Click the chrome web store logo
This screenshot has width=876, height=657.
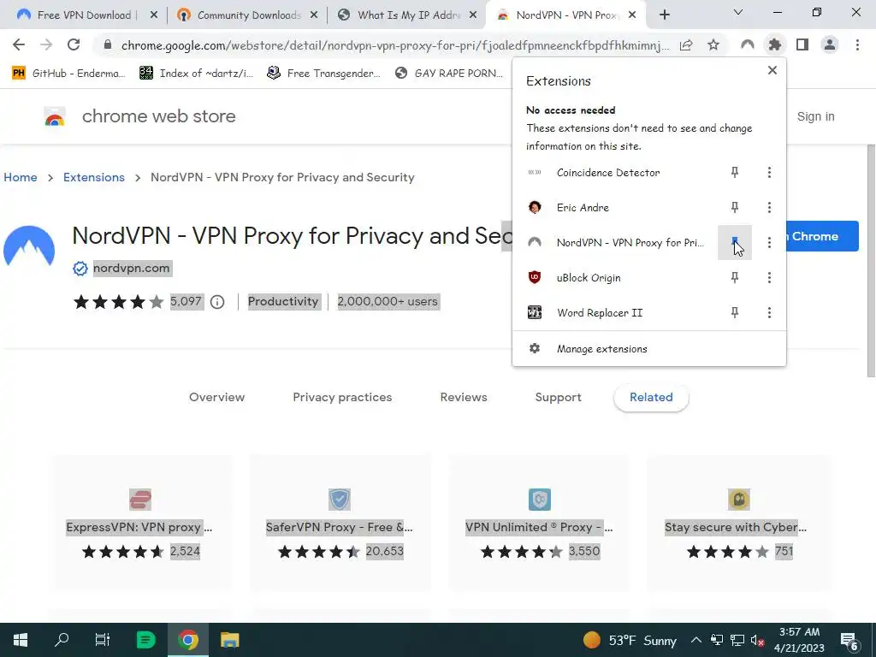click(x=55, y=116)
